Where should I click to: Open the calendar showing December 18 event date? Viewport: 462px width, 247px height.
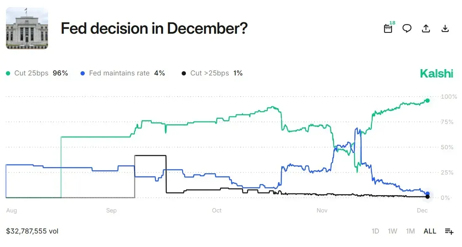(388, 28)
